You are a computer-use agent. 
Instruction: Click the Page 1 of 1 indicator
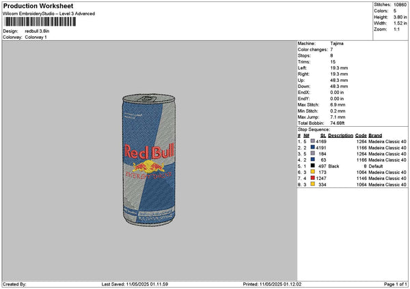pyautogui.click(x=396, y=284)
